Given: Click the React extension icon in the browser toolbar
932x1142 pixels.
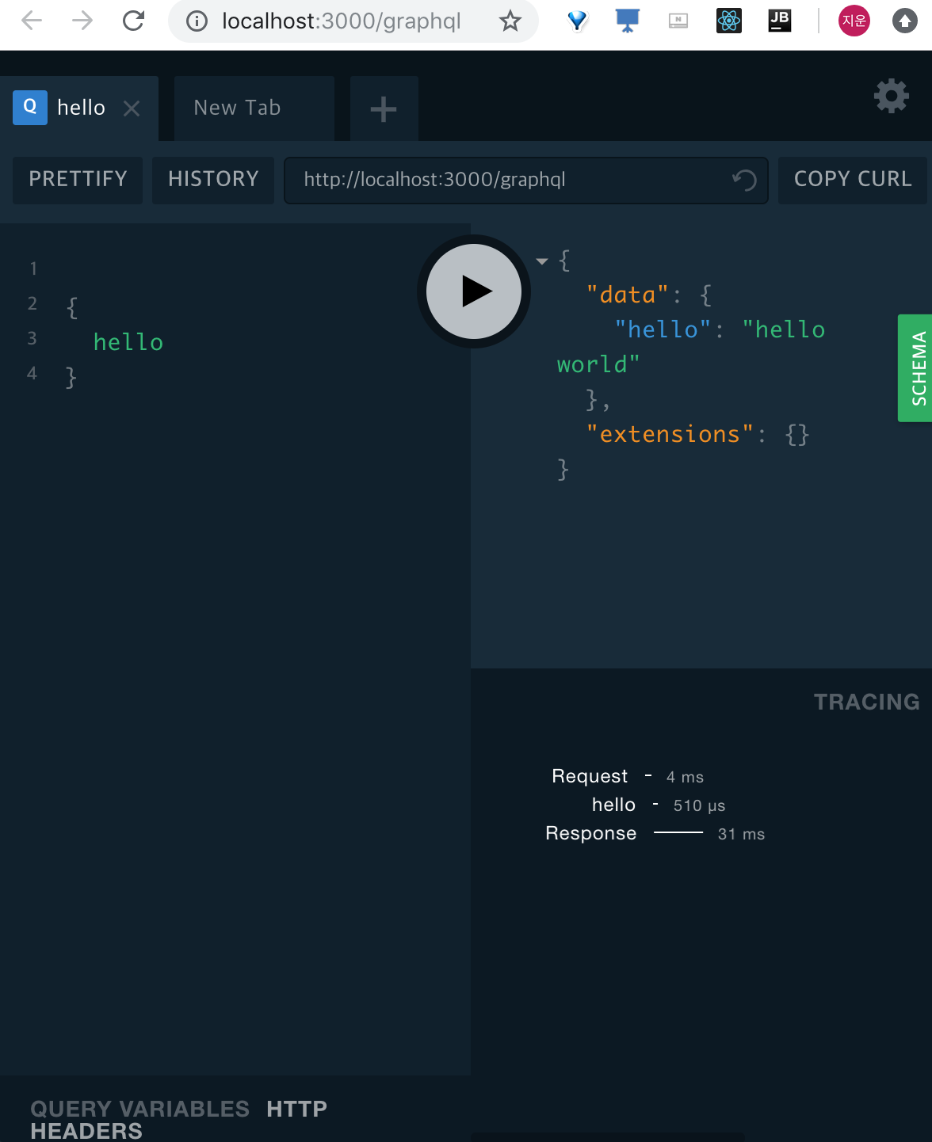Looking at the screenshot, I should click(x=728, y=21).
